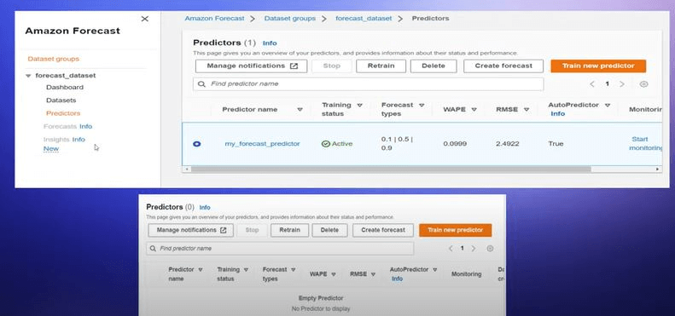Image resolution: width=675 pixels, height=316 pixels.
Task: Click the scrollbar right arrow in top table
Action: pyautogui.click(x=658, y=169)
